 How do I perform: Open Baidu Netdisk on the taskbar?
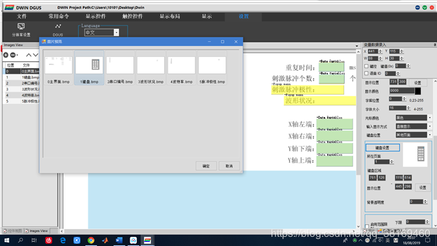tap(133, 240)
